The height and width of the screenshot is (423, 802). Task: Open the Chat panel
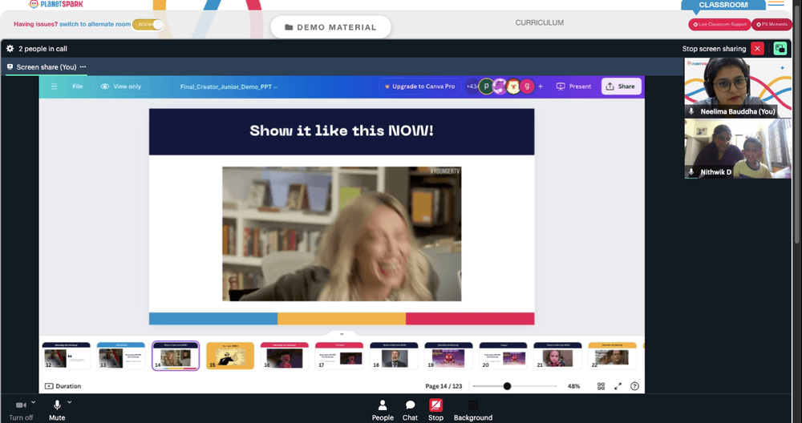pyautogui.click(x=410, y=410)
